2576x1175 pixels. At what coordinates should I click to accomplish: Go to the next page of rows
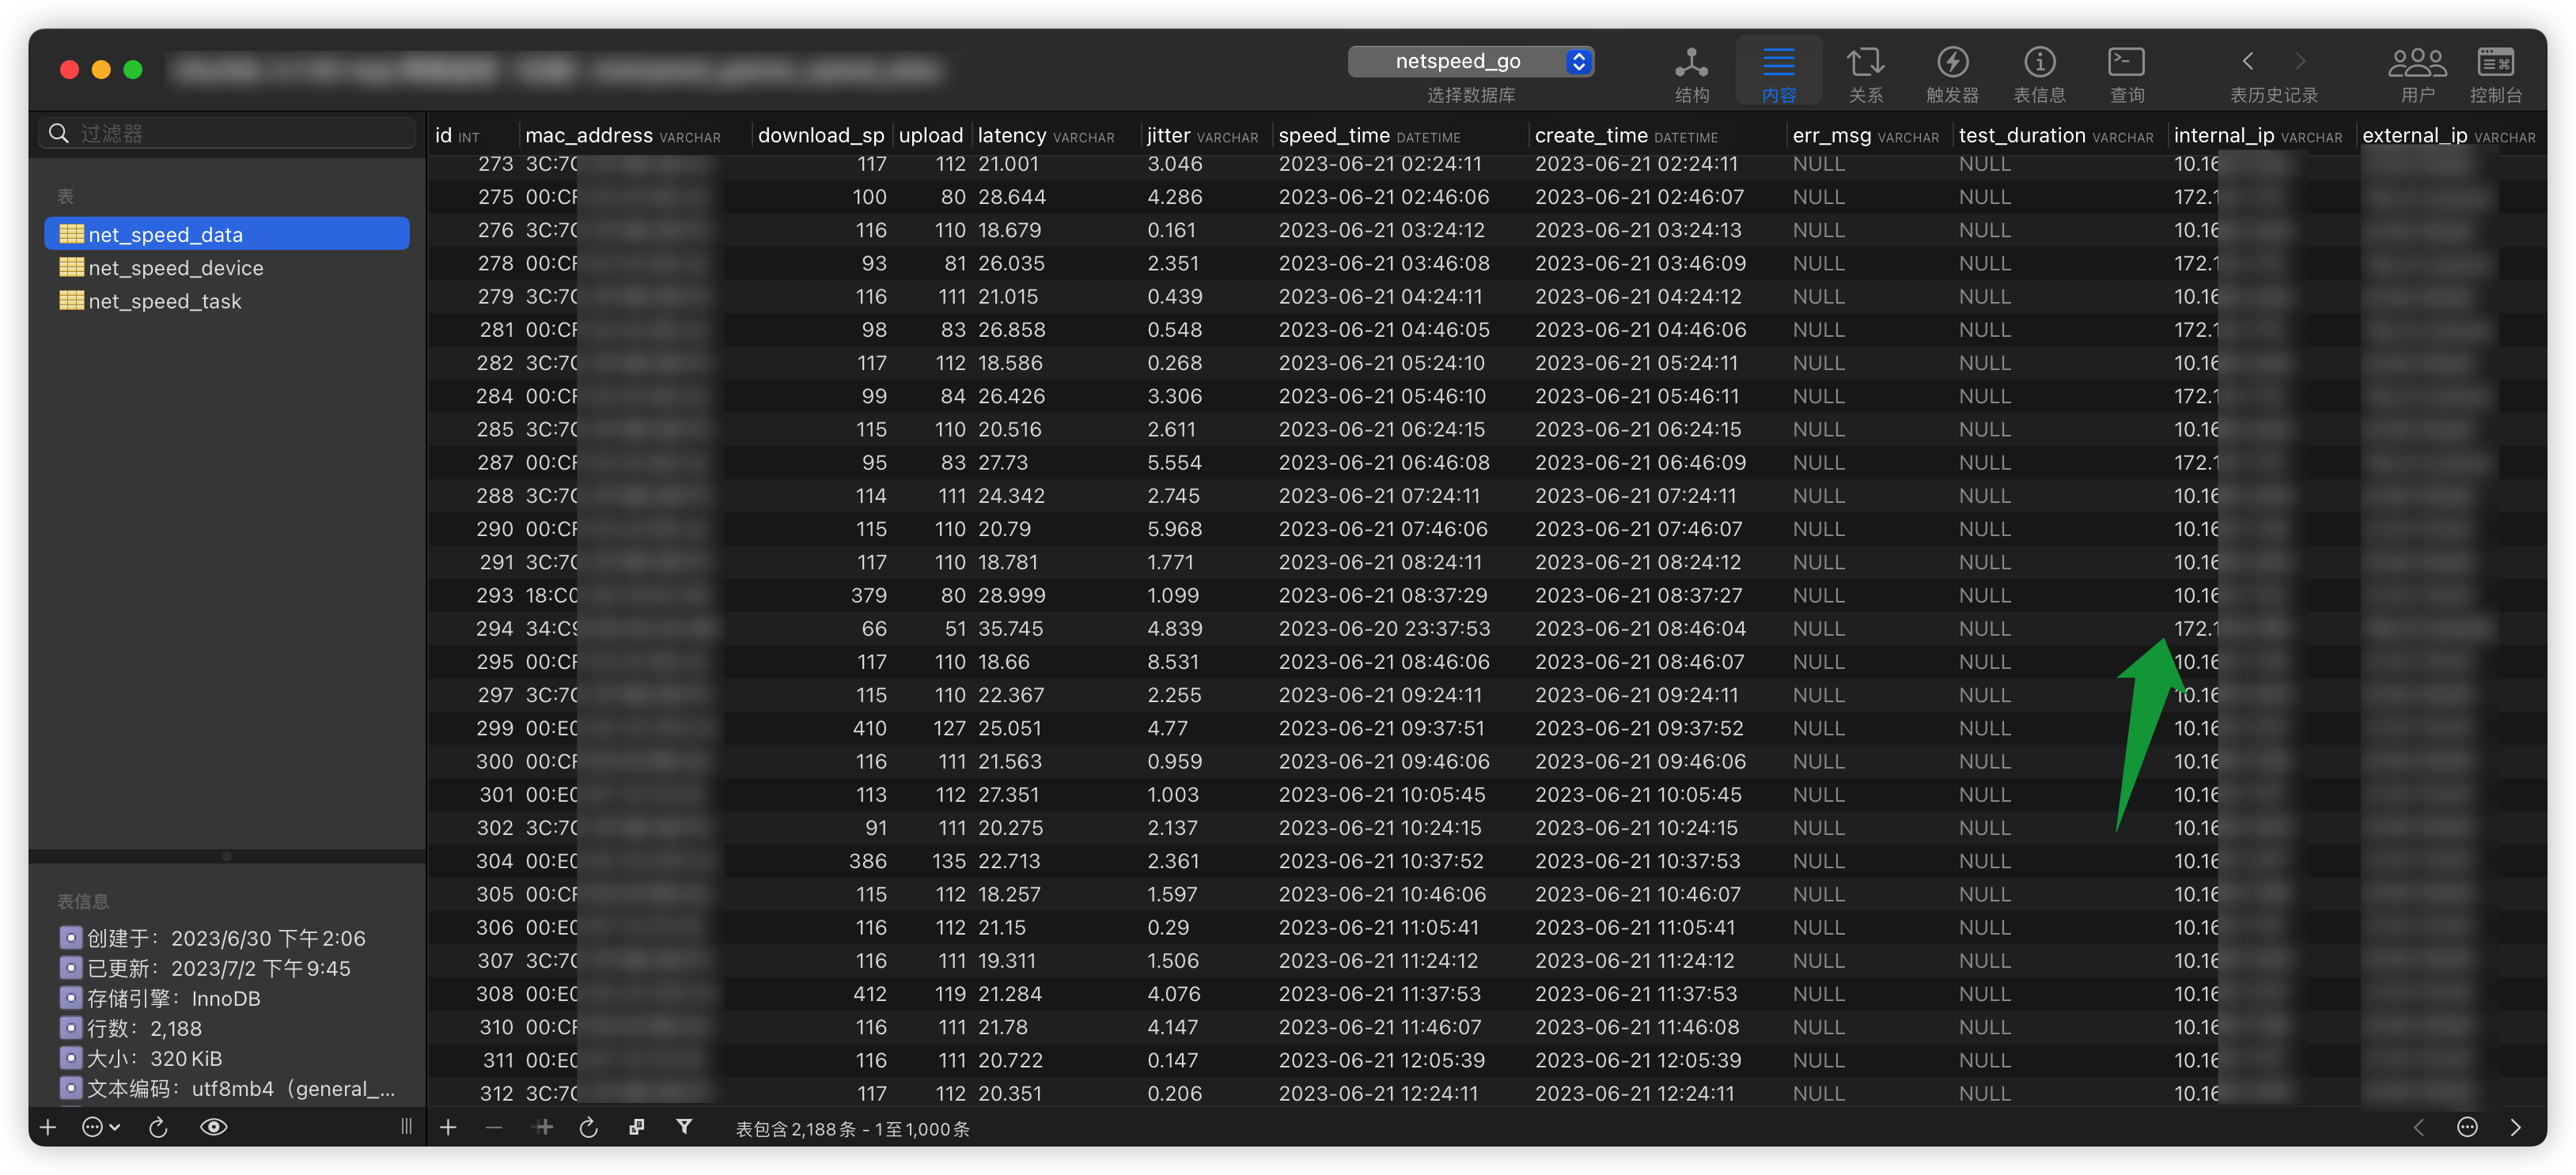[x=2516, y=1127]
